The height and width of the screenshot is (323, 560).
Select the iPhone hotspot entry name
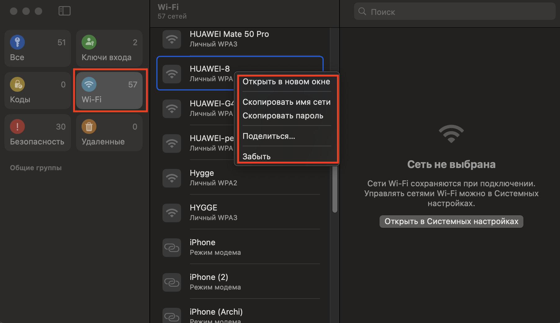(x=202, y=242)
